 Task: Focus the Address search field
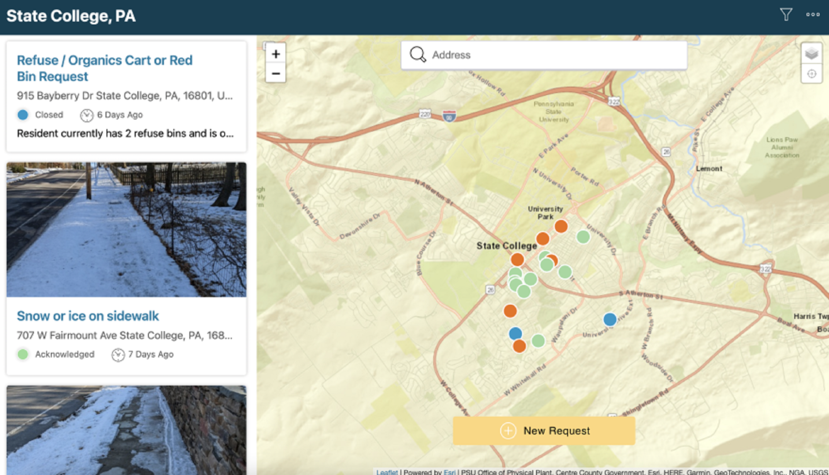[x=544, y=55]
